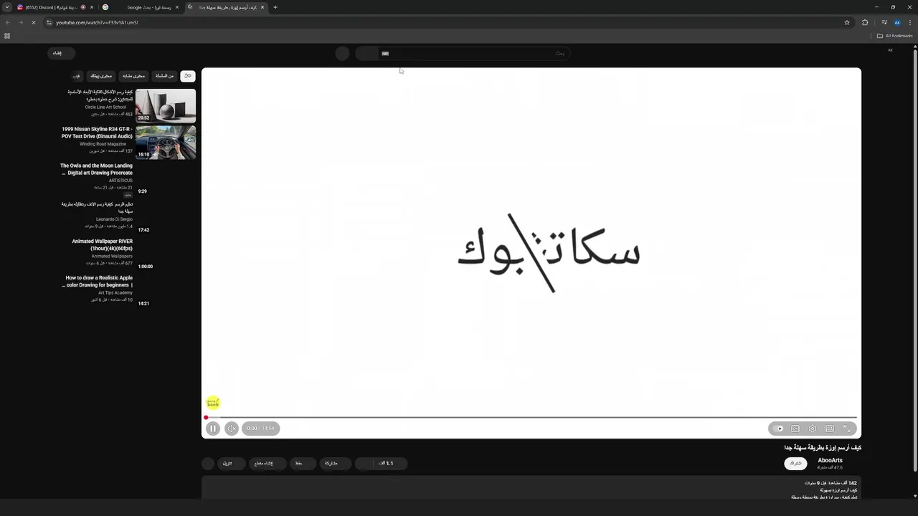The image size is (918, 516).
Task: Open the Extensions puzzle icon
Action: tap(865, 22)
